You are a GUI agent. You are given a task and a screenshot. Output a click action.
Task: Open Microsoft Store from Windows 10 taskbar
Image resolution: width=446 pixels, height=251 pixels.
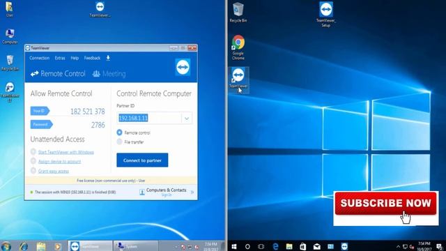tap(302, 246)
